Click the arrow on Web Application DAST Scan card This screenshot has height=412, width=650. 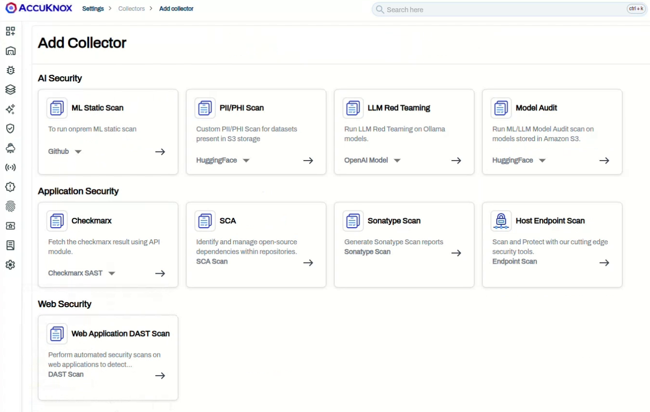(x=160, y=376)
